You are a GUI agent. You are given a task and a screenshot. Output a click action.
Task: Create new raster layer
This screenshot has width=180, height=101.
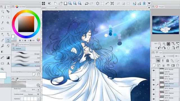click(x=154, y=65)
